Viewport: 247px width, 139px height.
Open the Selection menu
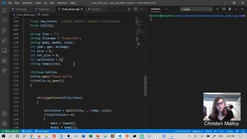(27, 3)
